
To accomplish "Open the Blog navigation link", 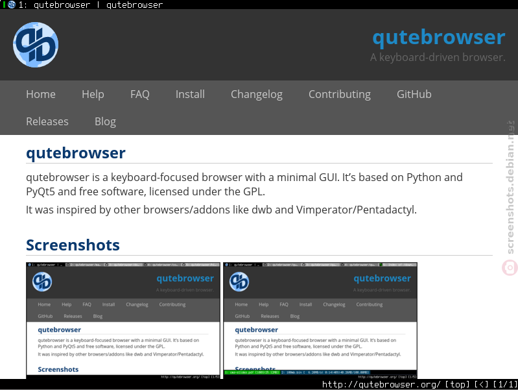I will point(105,121).
